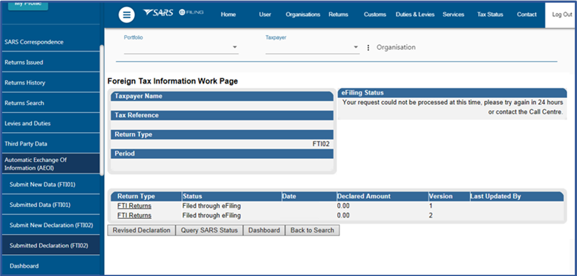Go to Duties & Levies menu

click(415, 15)
